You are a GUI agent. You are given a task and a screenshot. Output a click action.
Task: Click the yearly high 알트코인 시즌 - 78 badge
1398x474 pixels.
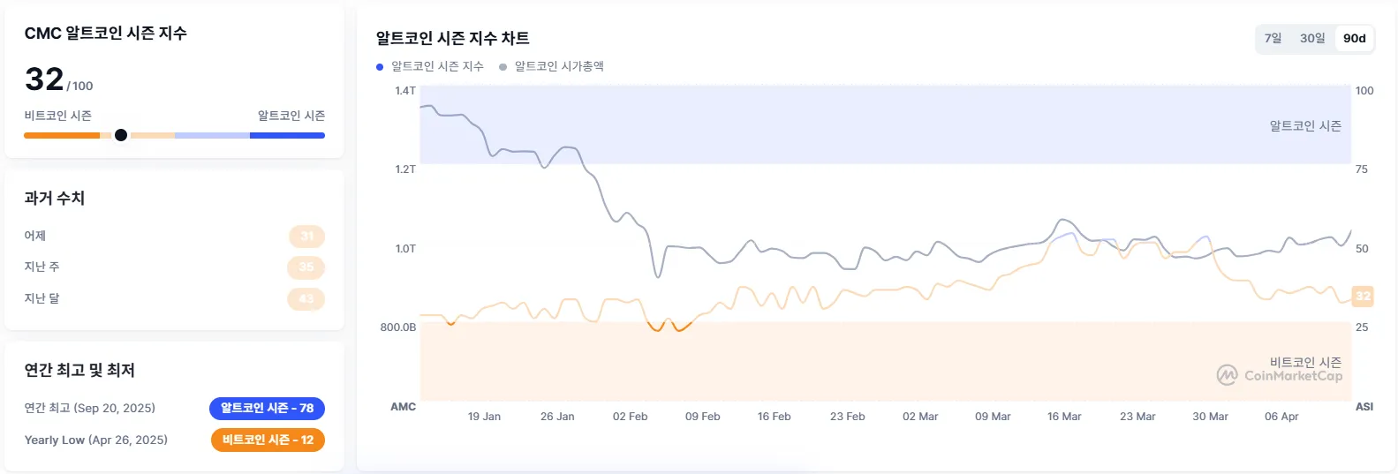pos(267,408)
